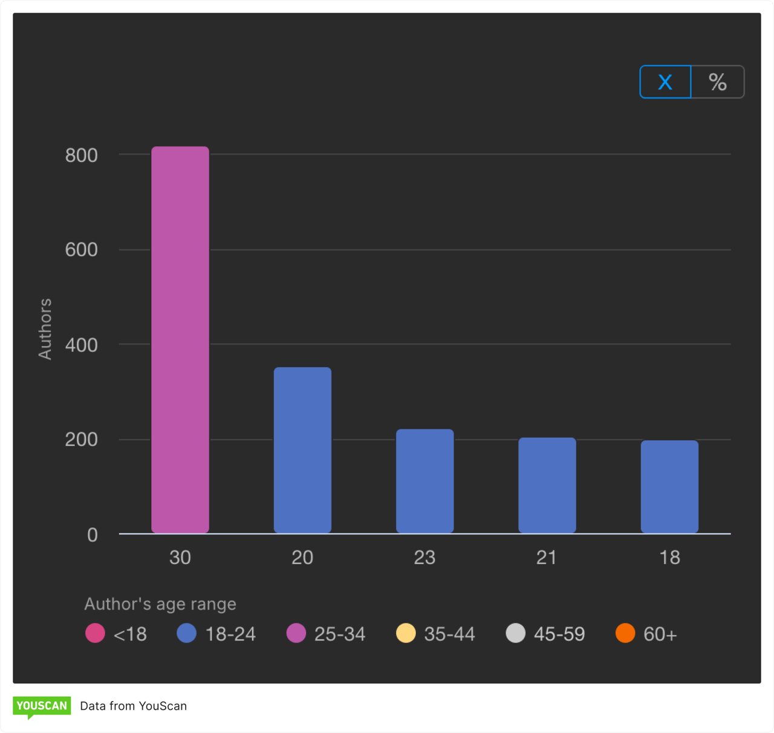This screenshot has height=733, width=774.
Task: Click the Authors y-axis title
Action: coord(45,329)
